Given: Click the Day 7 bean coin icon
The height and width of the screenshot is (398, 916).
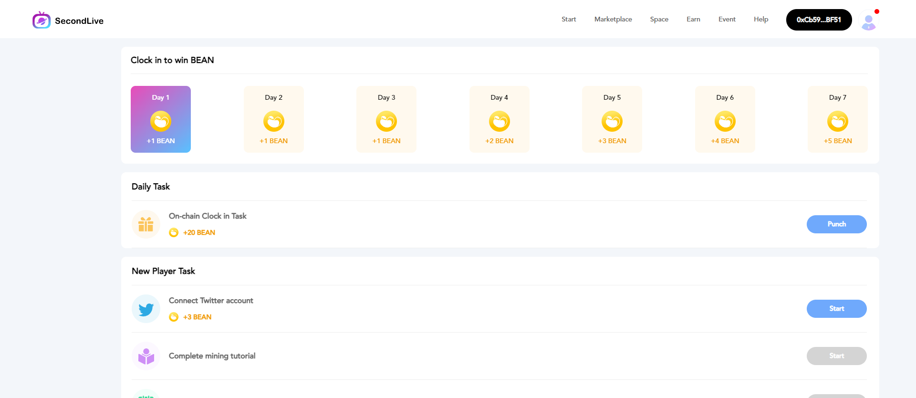Looking at the screenshot, I should tap(838, 121).
